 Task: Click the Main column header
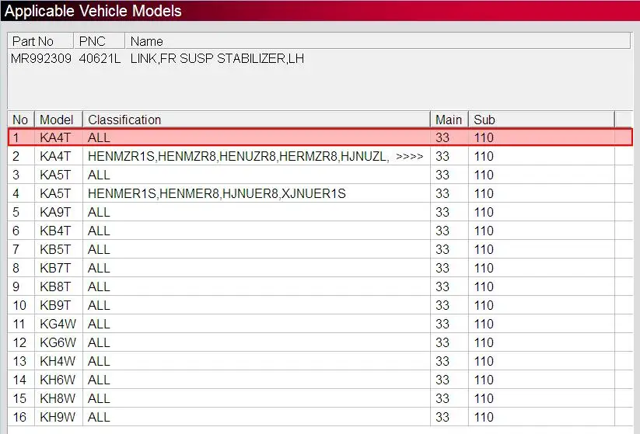tap(449, 120)
